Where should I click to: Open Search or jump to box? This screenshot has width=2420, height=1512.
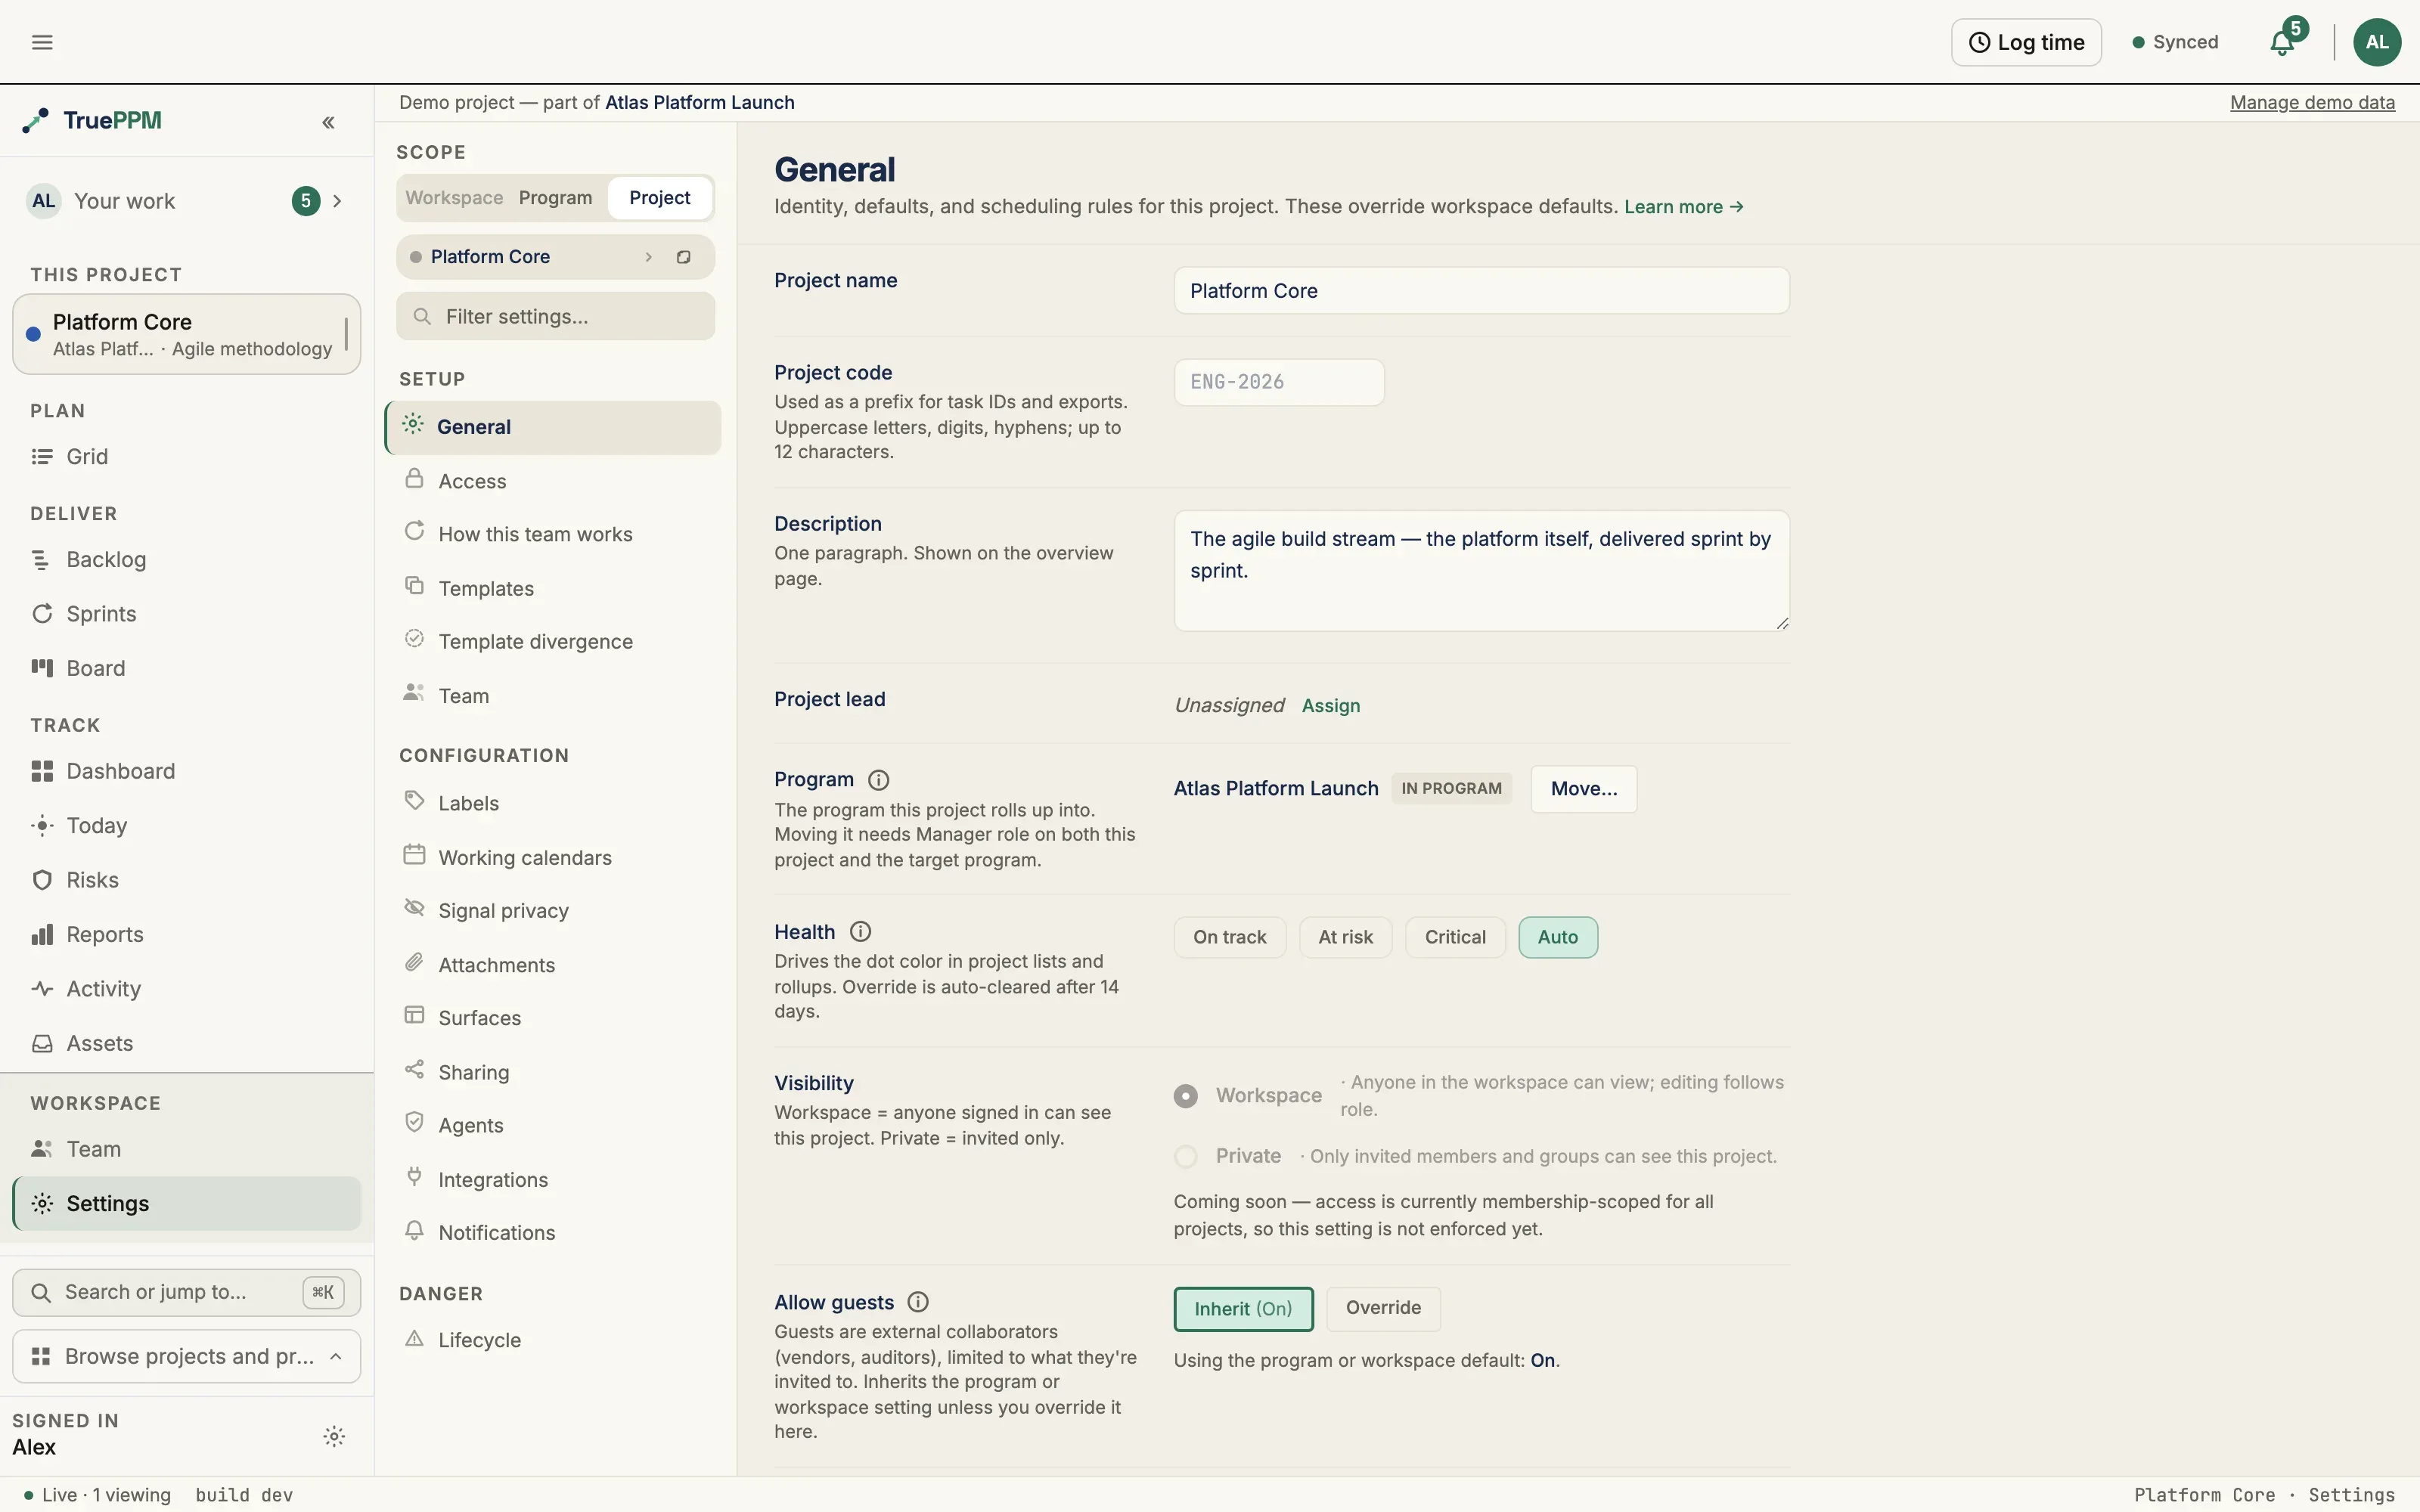pos(186,1292)
